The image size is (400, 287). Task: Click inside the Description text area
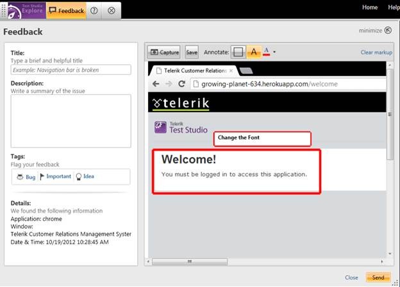[x=71, y=120]
